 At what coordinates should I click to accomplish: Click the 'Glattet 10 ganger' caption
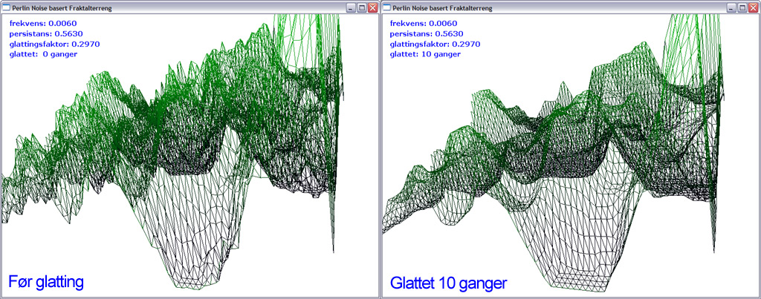(x=449, y=283)
